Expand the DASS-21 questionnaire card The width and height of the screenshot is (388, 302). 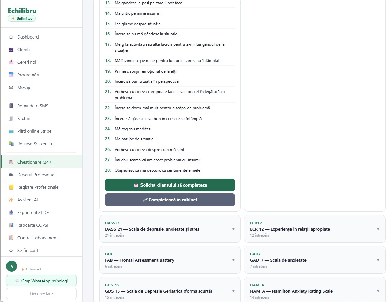pyautogui.click(x=234, y=229)
